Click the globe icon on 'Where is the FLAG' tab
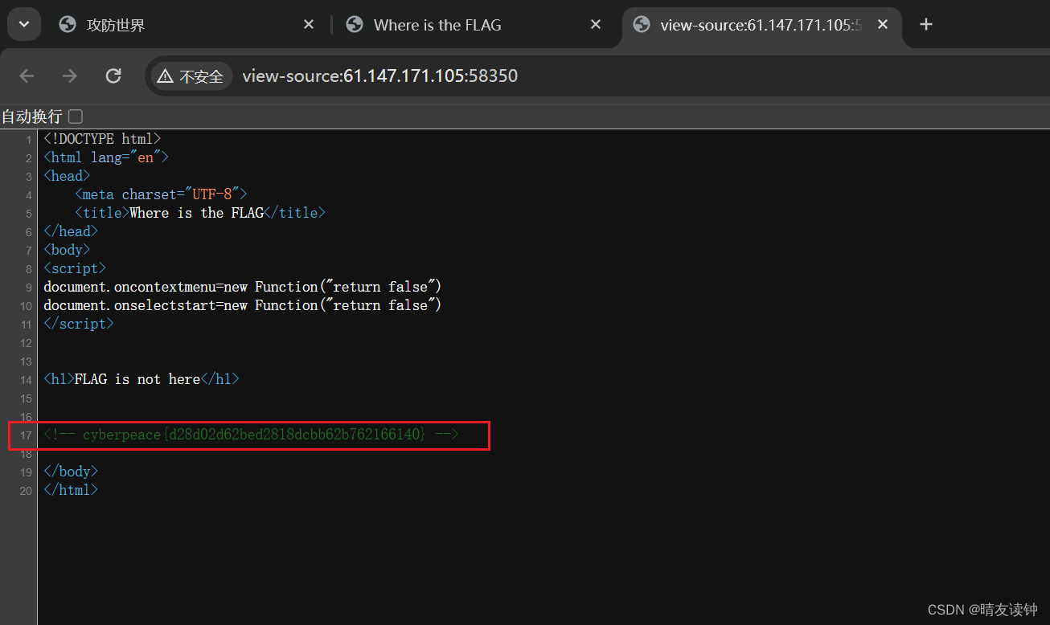Image resolution: width=1050 pixels, height=625 pixels. tap(355, 24)
